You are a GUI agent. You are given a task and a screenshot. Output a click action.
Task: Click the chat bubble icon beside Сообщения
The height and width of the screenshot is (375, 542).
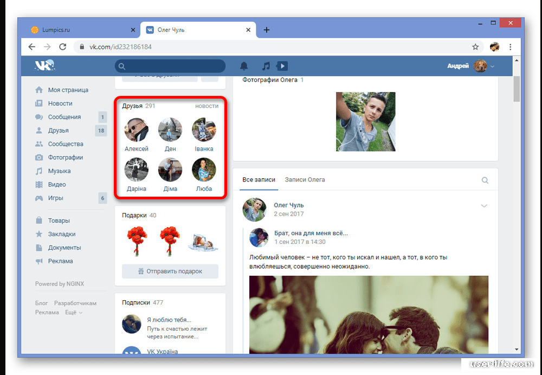tap(39, 117)
